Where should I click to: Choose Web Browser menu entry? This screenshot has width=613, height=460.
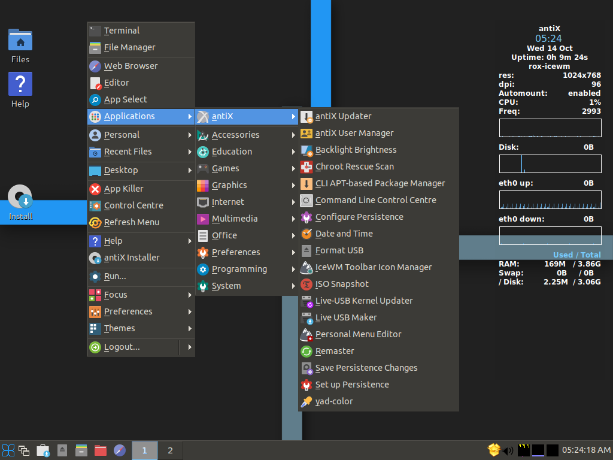pyautogui.click(x=141, y=66)
